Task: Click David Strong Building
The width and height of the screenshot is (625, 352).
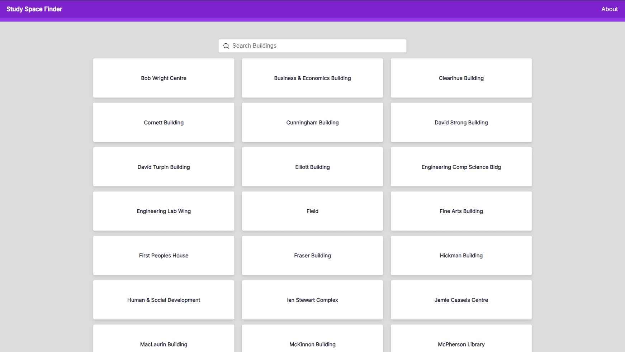Action: tap(461, 122)
